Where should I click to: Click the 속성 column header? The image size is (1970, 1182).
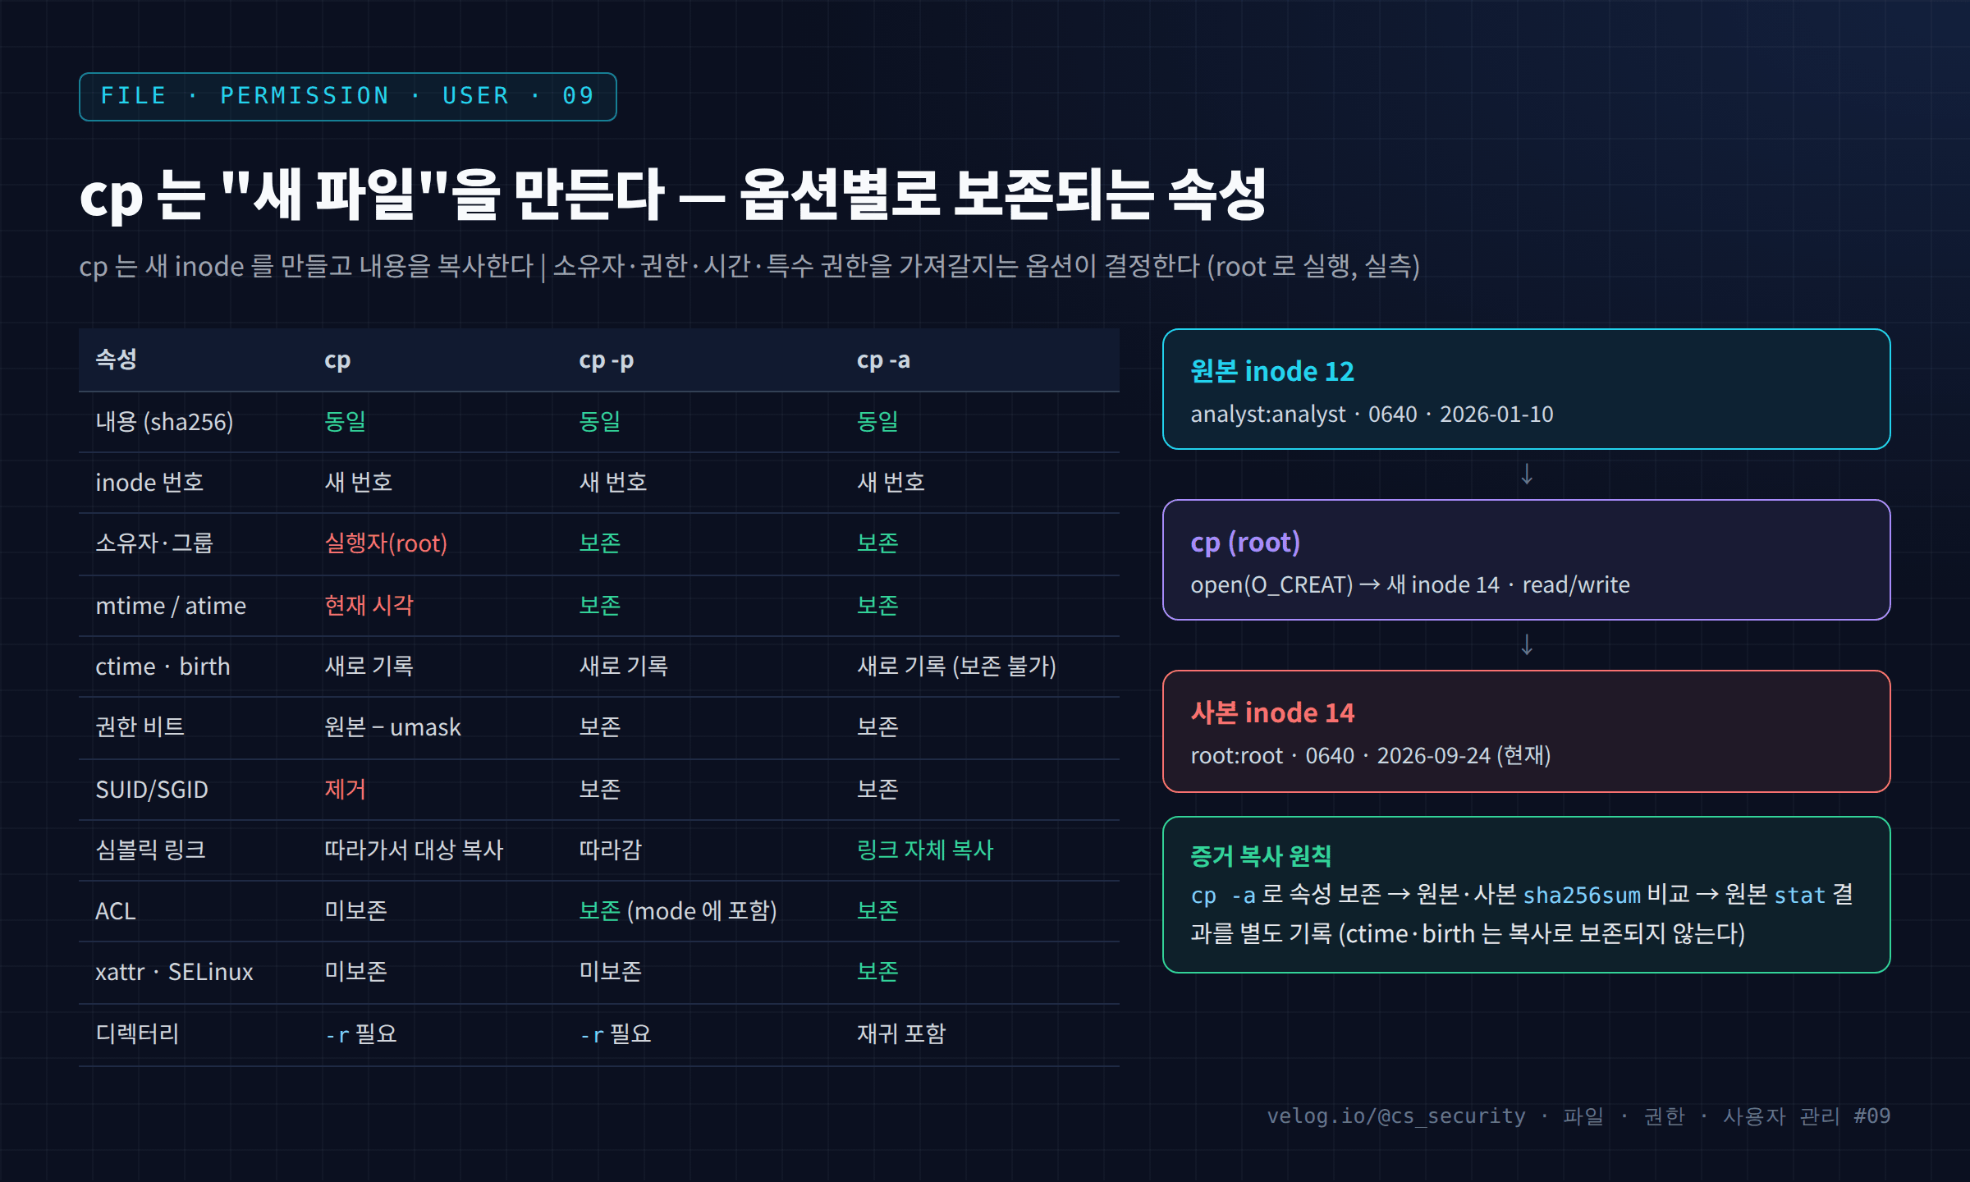116,360
